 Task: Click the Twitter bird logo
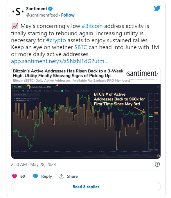(157, 8)
